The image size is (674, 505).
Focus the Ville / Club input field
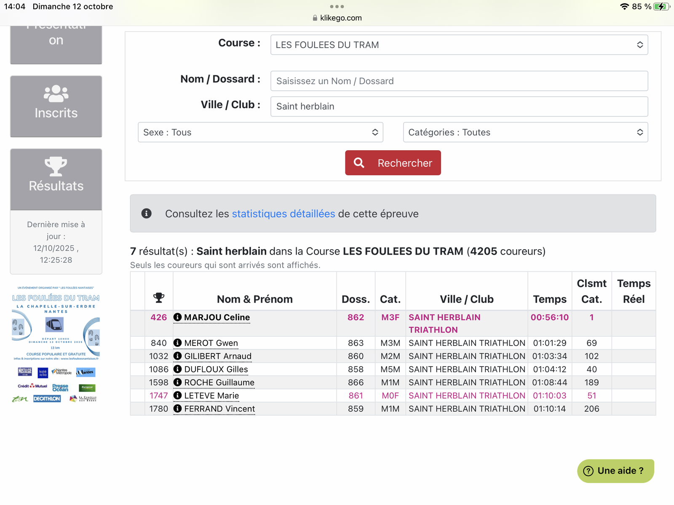click(x=459, y=106)
